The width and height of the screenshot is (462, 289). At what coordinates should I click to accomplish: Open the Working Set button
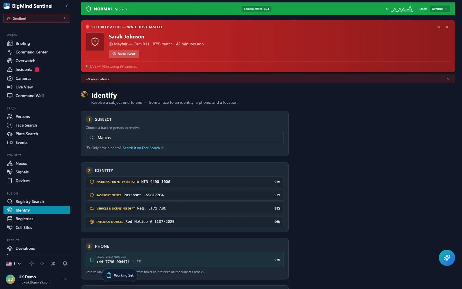[x=120, y=275]
